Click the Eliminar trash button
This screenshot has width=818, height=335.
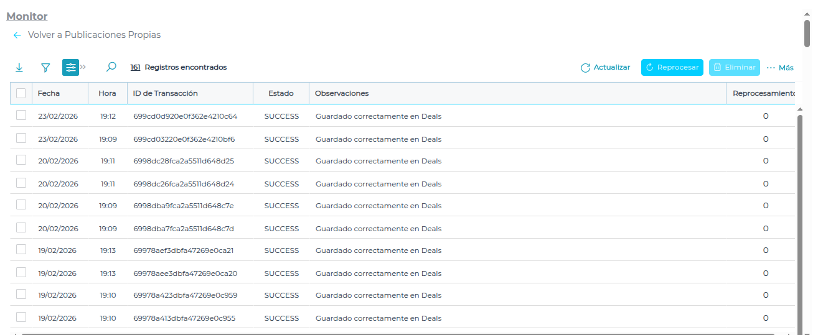(734, 68)
